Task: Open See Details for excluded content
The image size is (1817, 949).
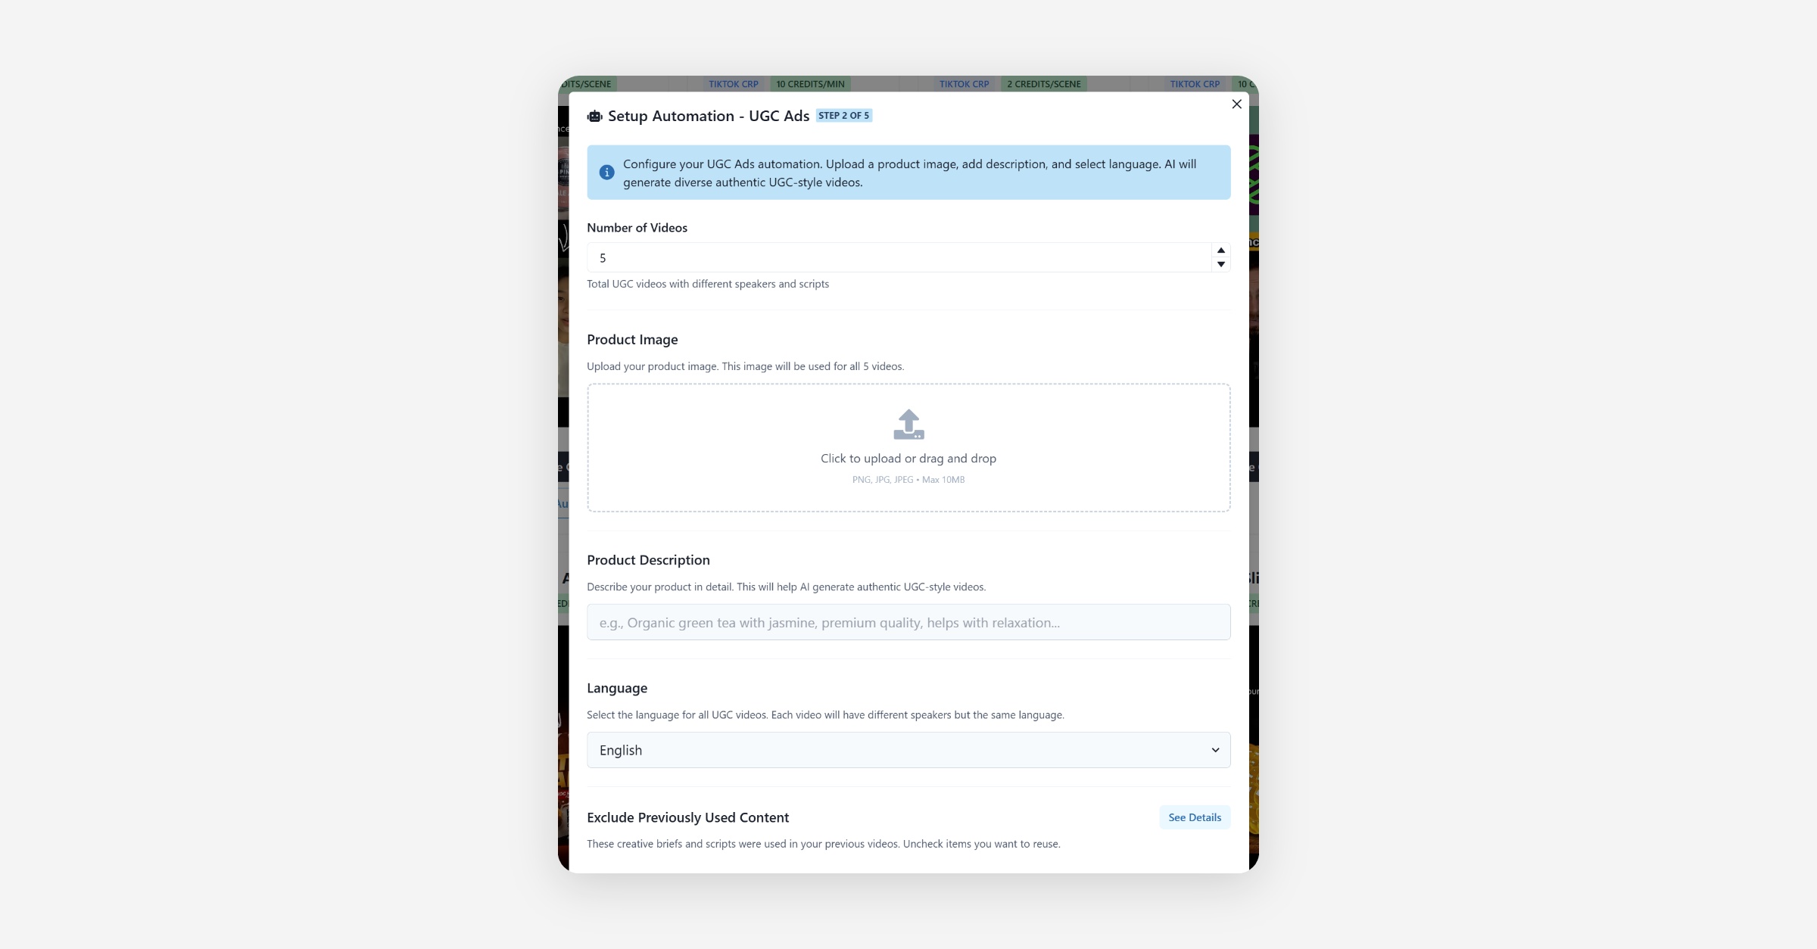Action: coord(1195,817)
